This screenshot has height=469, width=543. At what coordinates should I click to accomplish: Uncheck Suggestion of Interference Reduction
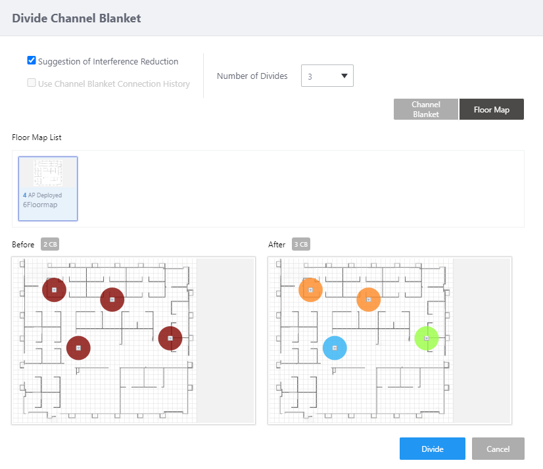pos(32,61)
